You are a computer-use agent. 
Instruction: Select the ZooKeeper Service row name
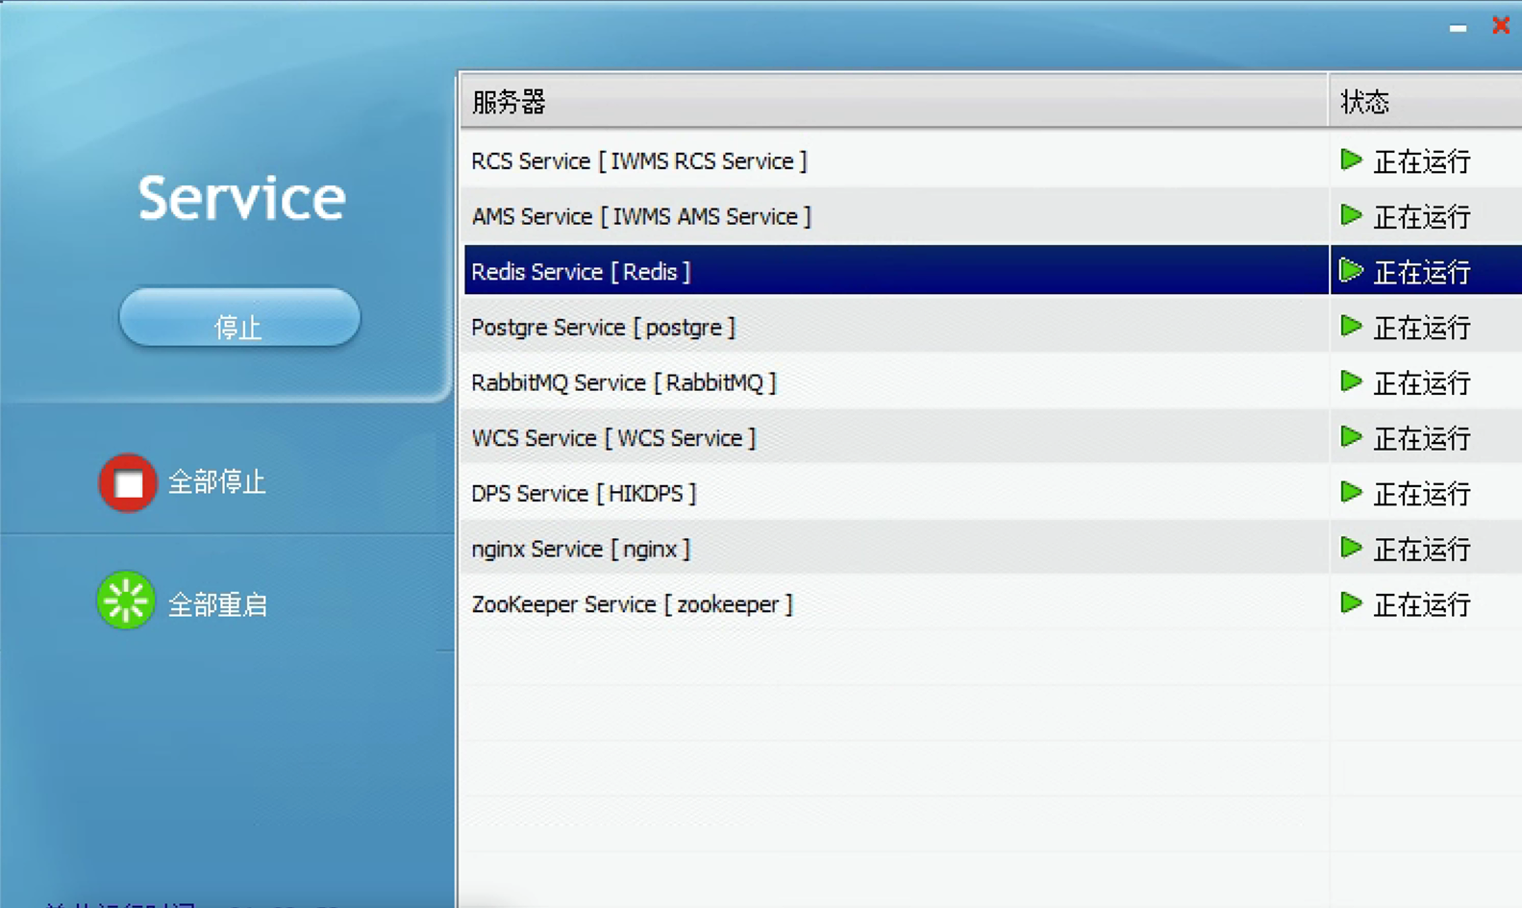coord(632,604)
